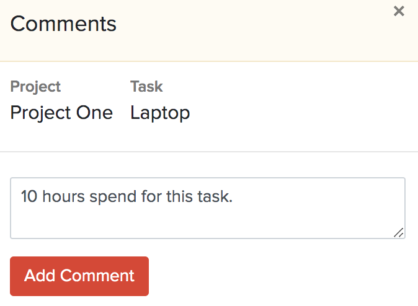Click the word "One" in the project name
This screenshot has height=306, width=418.
(x=96, y=113)
